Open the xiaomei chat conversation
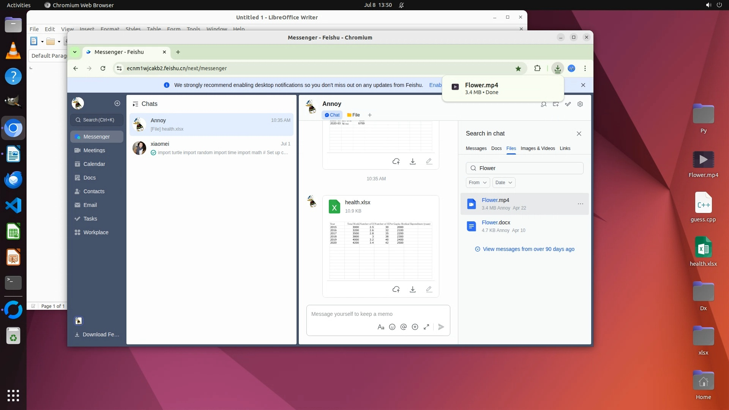The height and width of the screenshot is (410, 729). click(x=211, y=148)
